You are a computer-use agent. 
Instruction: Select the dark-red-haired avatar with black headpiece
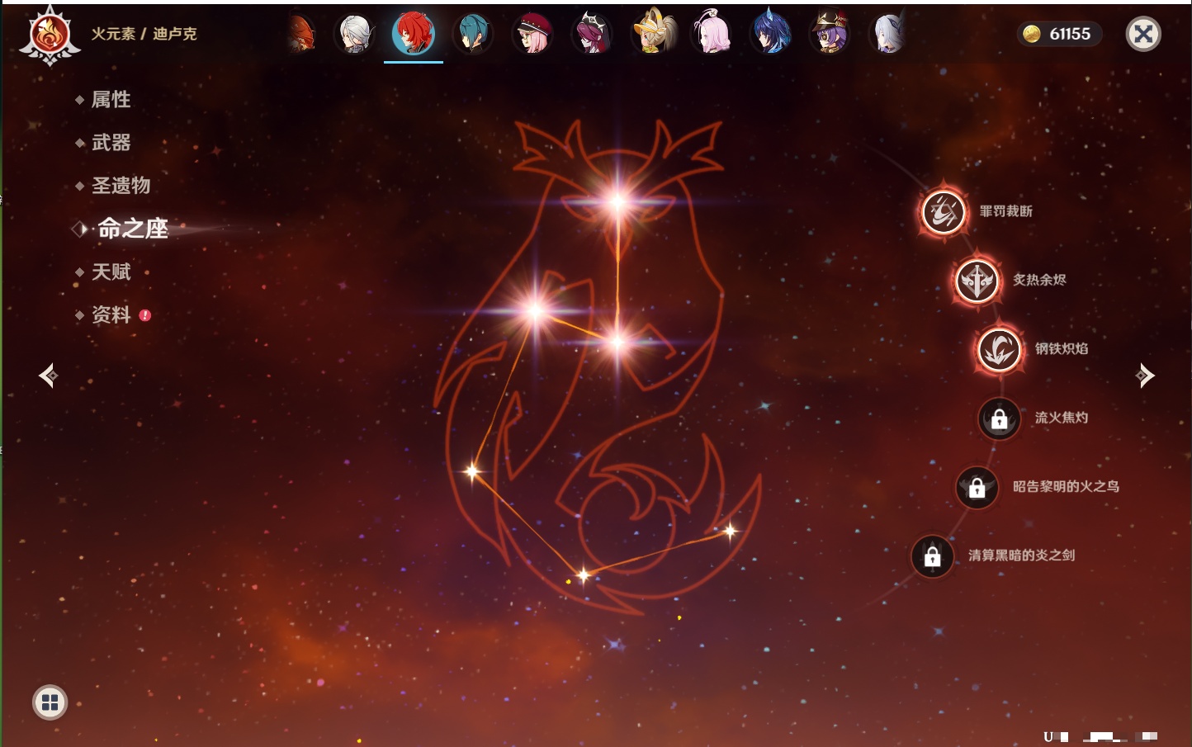click(x=592, y=34)
